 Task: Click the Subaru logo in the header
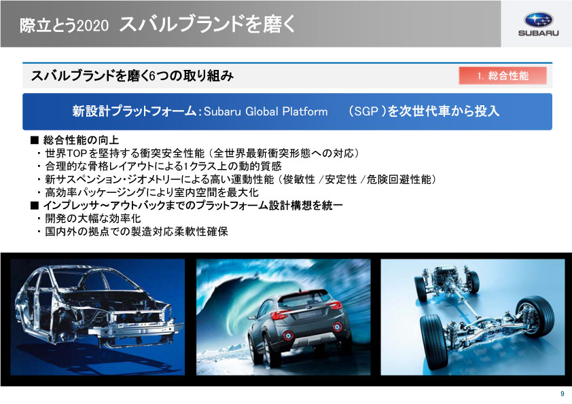539,24
